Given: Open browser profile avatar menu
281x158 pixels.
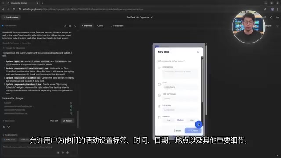Looking at the screenshot, I should [x=272, y=9].
